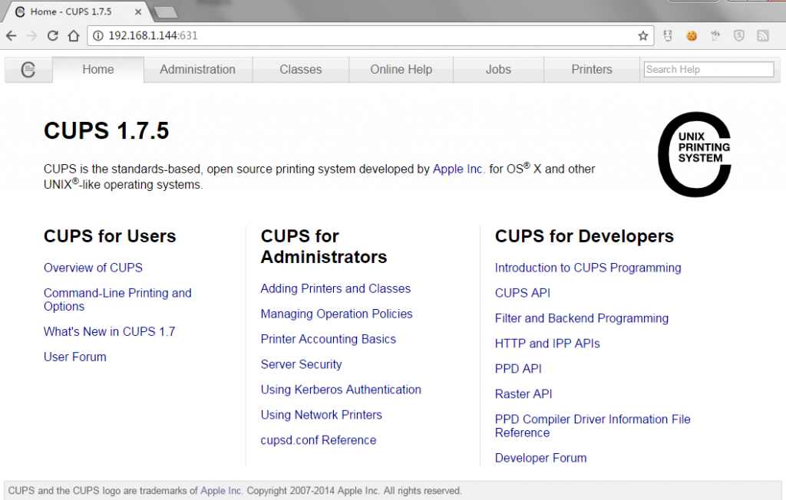786x500 pixels.
Task: Open Overview of CUPS link
Action: (x=93, y=268)
